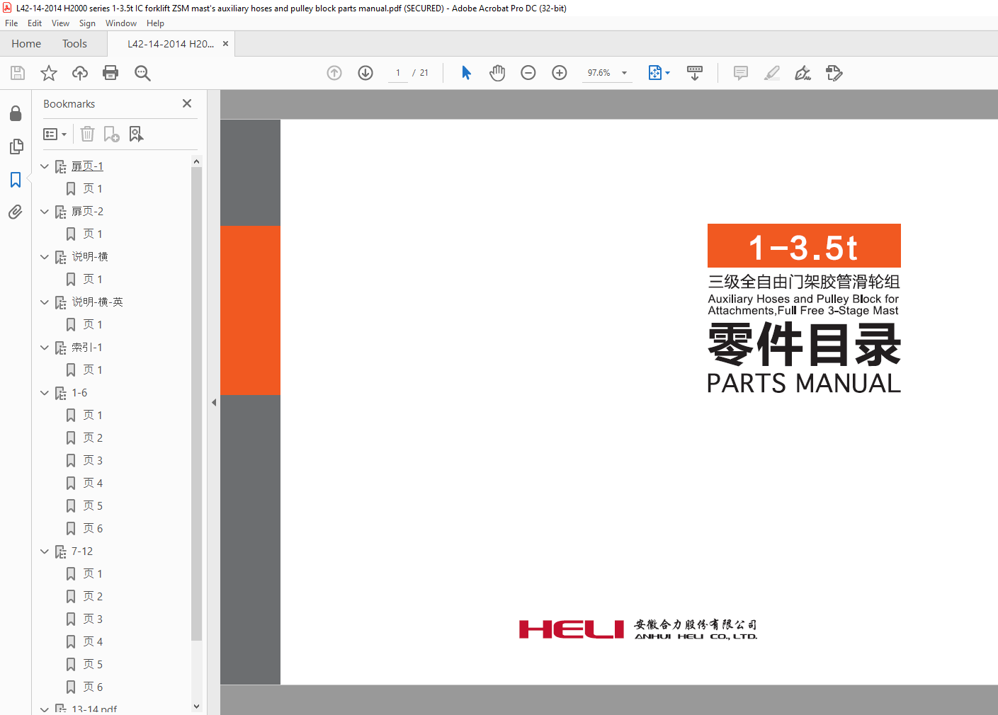
Task: Open 页 3 under the 1-6 group
Action: tap(93, 461)
